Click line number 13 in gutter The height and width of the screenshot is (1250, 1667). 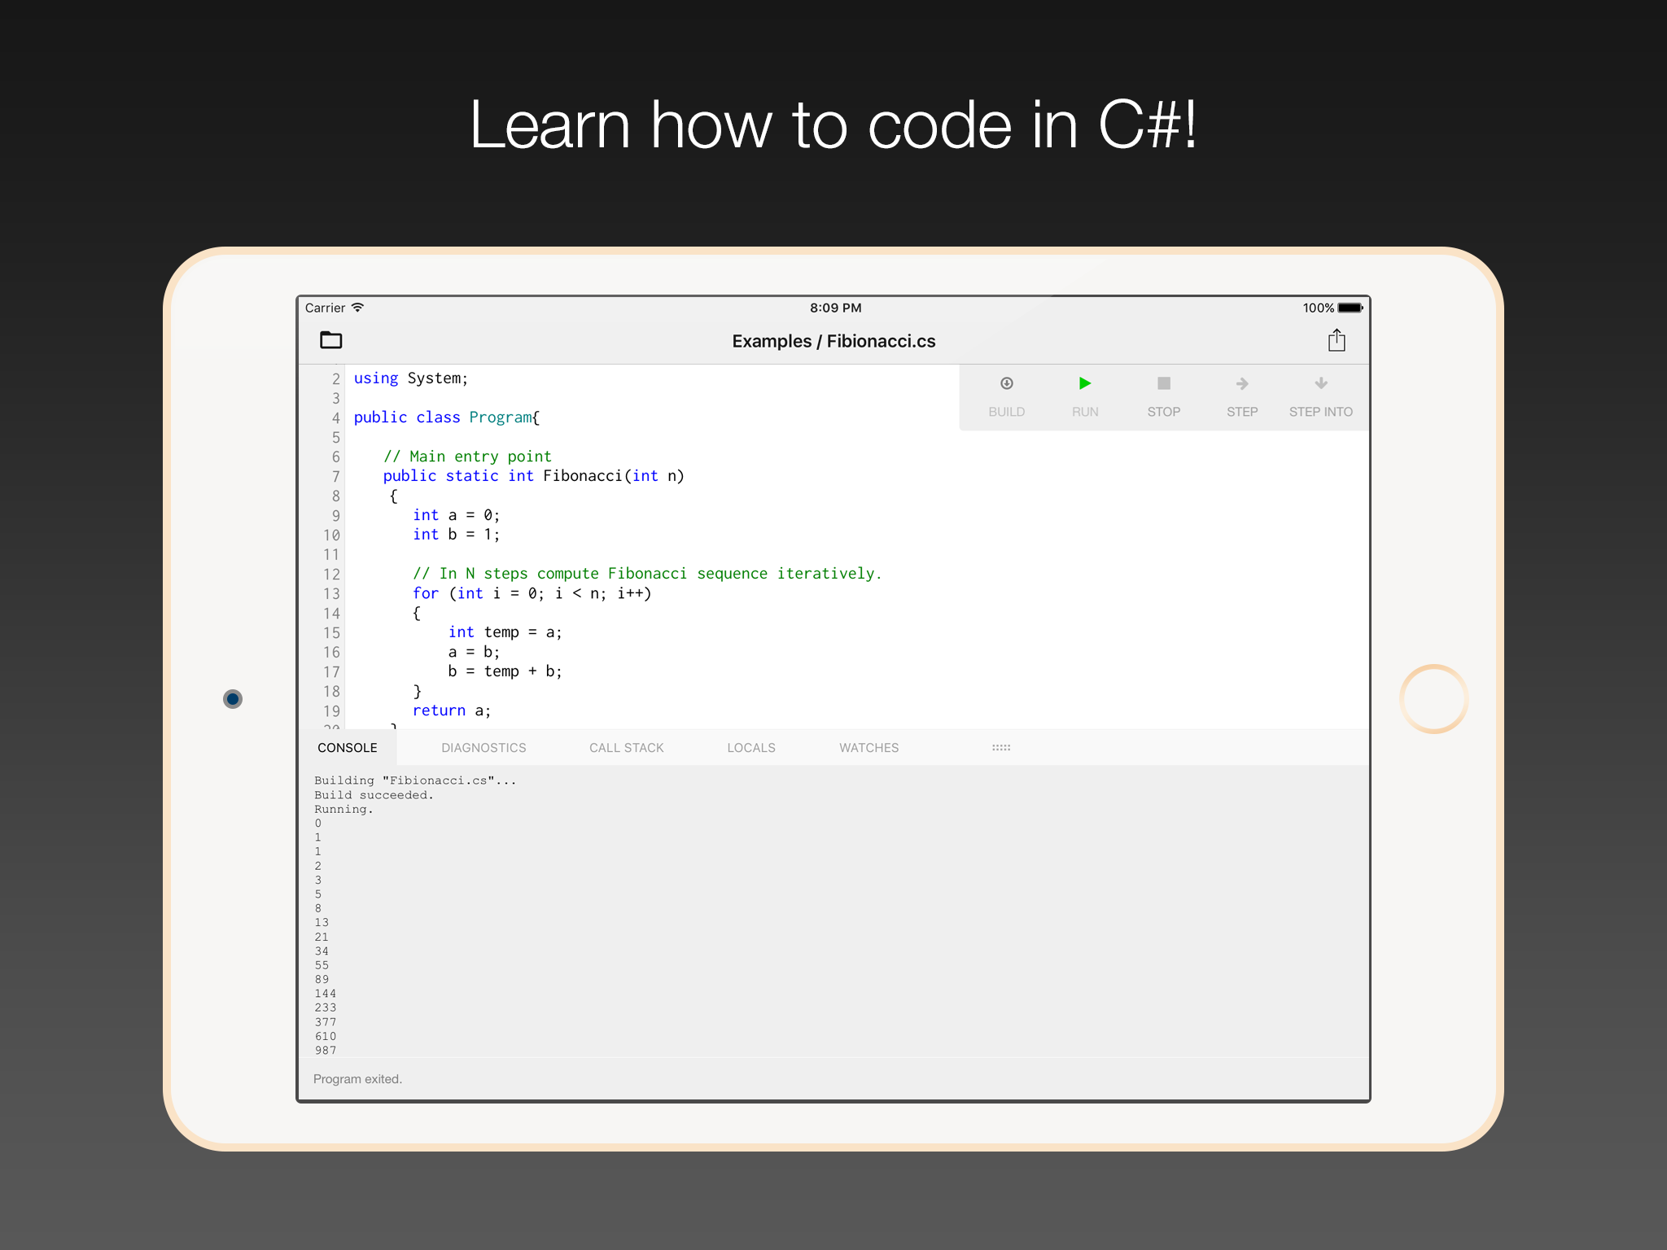pyautogui.click(x=331, y=593)
